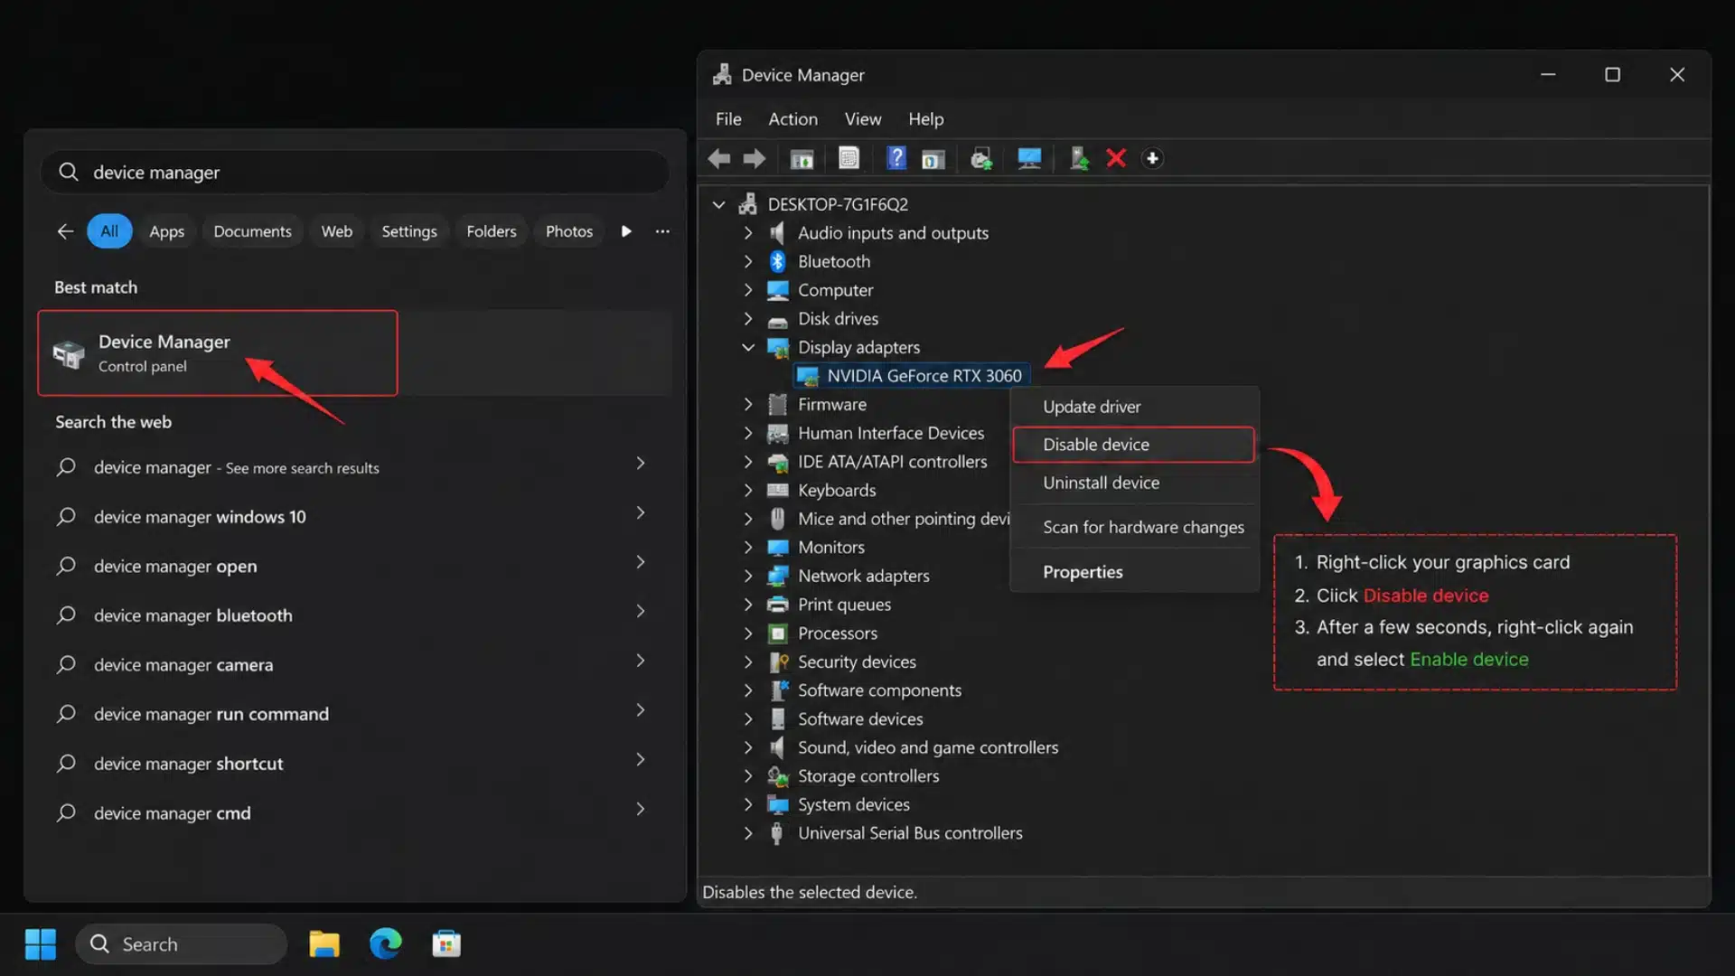The height and width of the screenshot is (976, 1735).
Task: Collapse the Display adapters category
Action: [748, 348]
